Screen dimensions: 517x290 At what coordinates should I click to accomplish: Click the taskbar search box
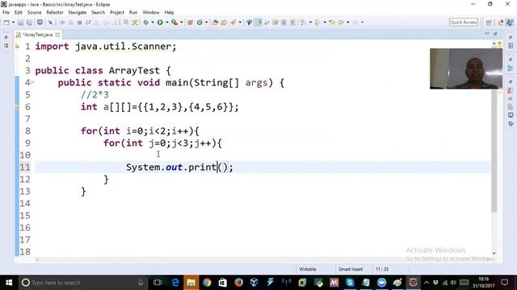coord(82,283)
